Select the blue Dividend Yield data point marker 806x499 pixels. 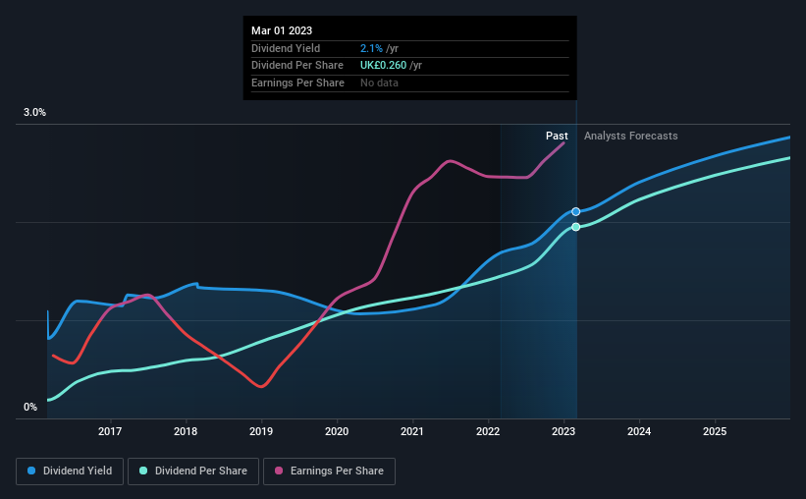click(x=575, y=211)
